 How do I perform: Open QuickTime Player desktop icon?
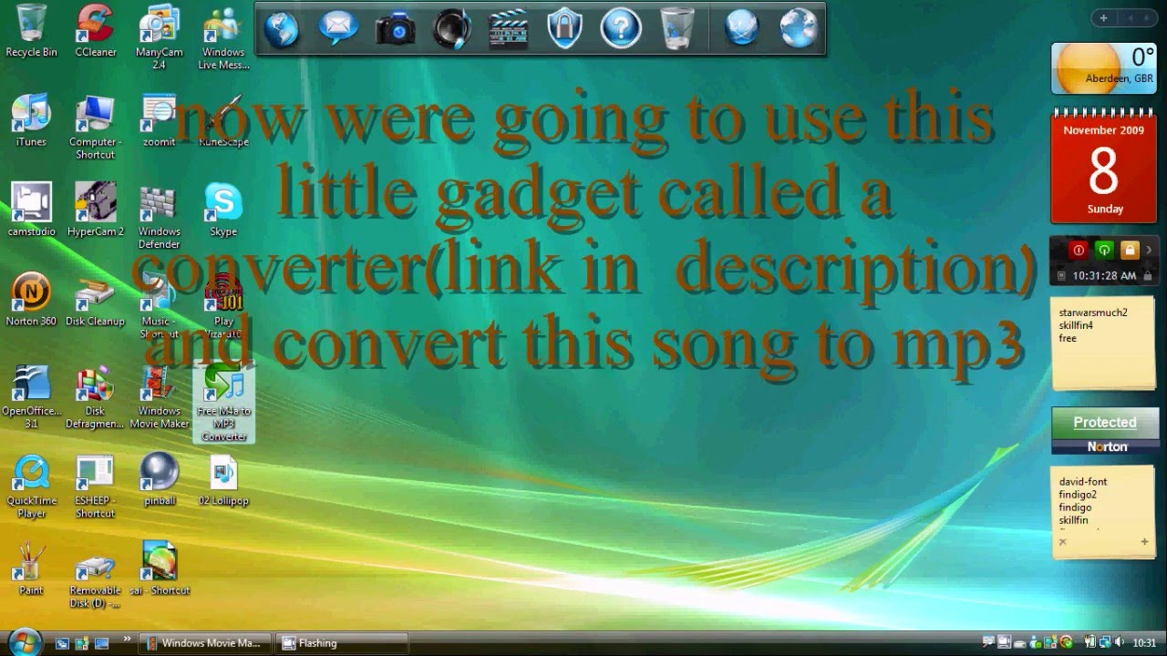31,486
